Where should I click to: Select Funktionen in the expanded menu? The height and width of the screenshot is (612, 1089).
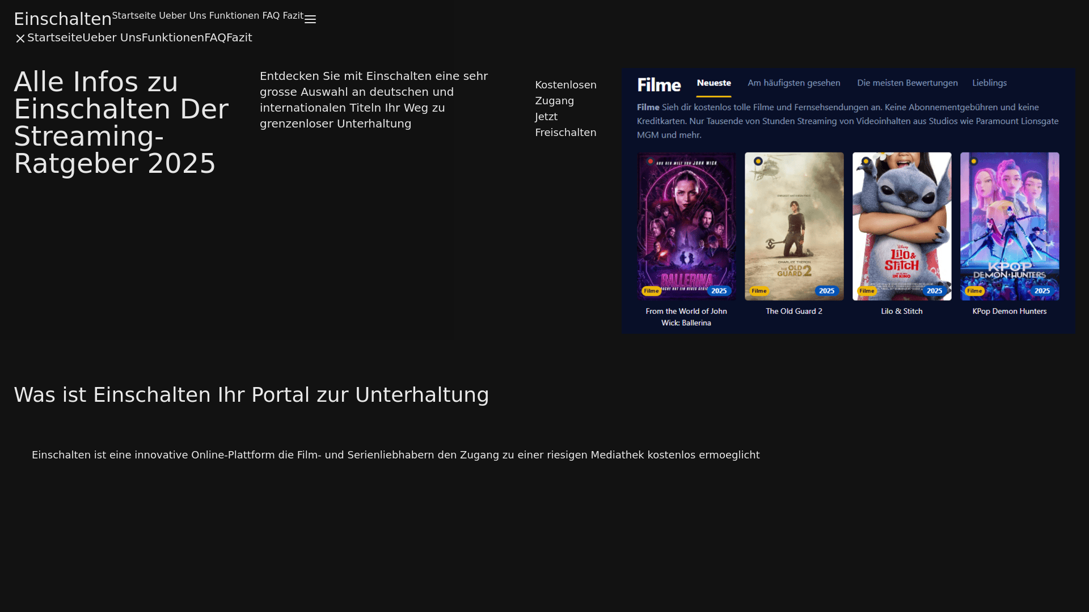173,37
